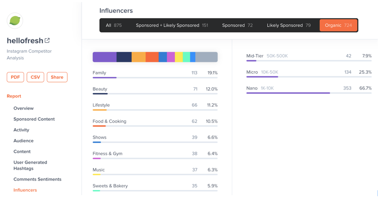Click the red-orange Food & Cooking segment

click(x=152, y=57)
